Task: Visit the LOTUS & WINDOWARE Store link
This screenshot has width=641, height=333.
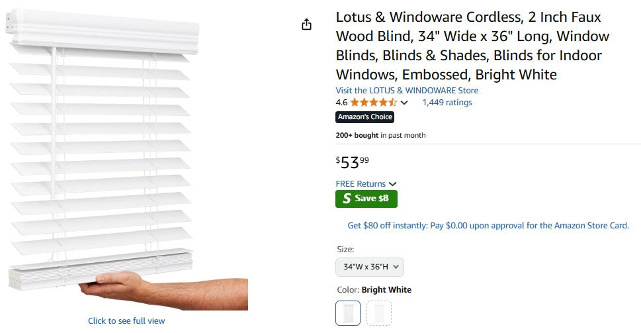Action: [407, 91]
